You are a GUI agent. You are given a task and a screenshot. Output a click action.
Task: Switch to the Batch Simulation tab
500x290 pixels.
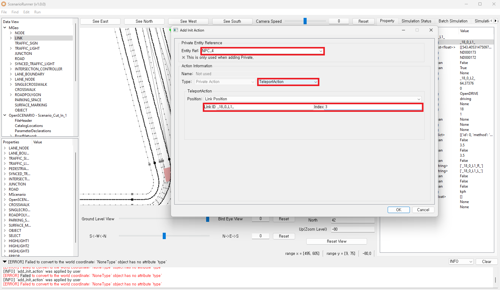[453, 21]
